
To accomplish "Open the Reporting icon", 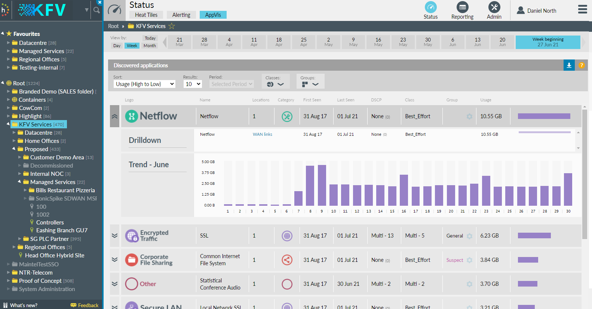I will pyautogui.click(x=462, y=7).
